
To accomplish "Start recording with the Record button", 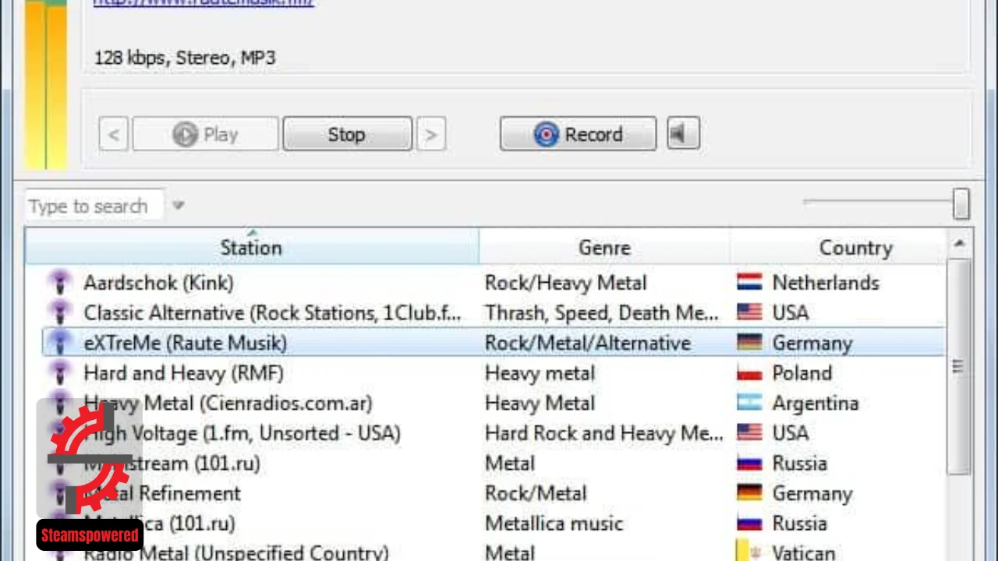I will pos(578,135).
